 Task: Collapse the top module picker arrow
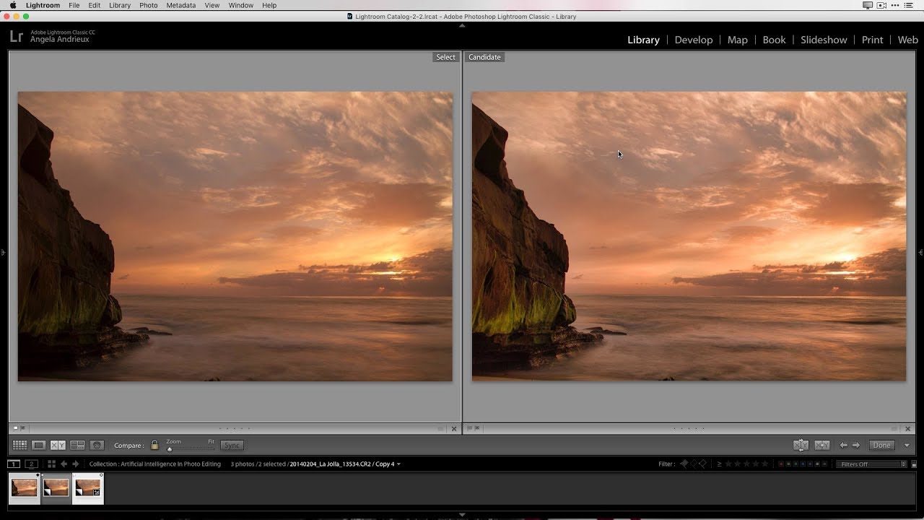[462, 25]
